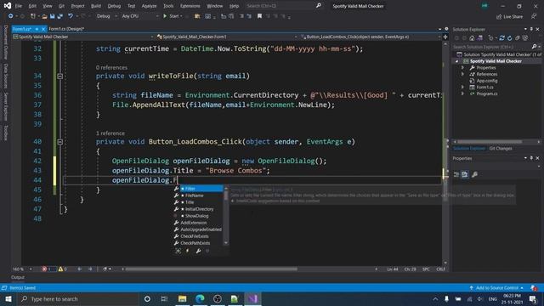Collapse the writeToFile method outline
Viewport: 544px width, 306px height.
coord(60,76)
